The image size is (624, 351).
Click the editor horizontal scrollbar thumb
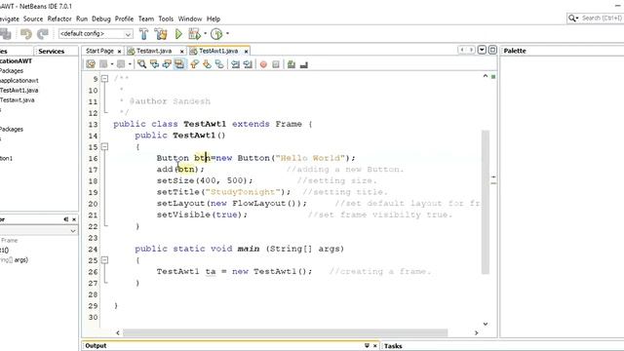[x=286, y=332]
